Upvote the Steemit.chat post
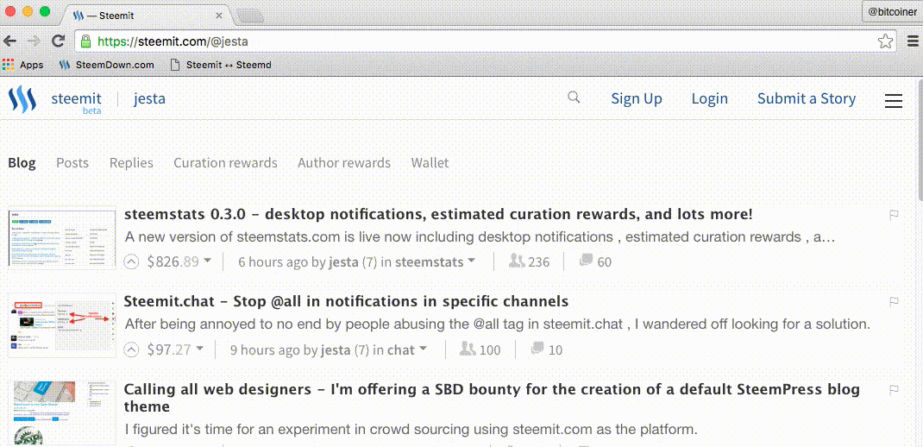Screen dimensions: 923x447 click(x=132, y=349)
